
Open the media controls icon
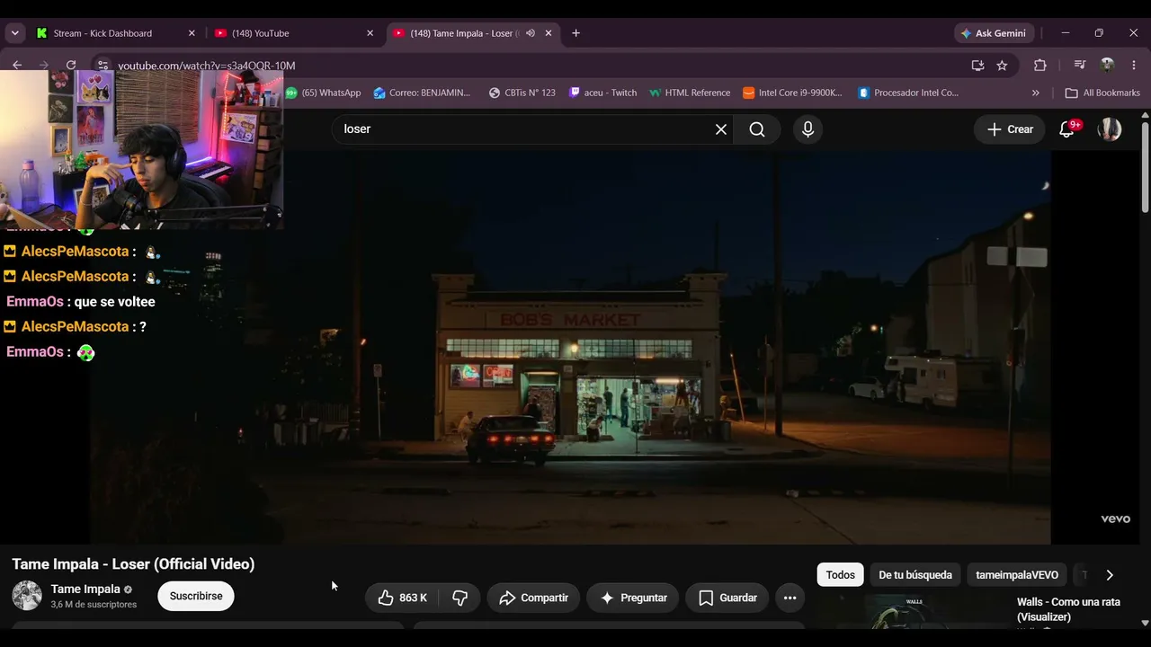(x=1080, y=66)
